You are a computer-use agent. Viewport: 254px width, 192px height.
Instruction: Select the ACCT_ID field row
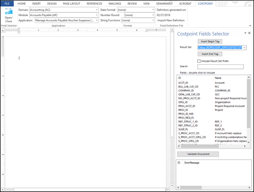click(x=212, y=83)
